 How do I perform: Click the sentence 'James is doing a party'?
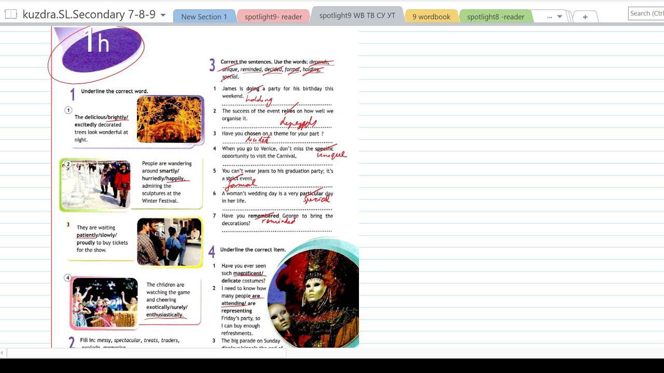(278, 92)
